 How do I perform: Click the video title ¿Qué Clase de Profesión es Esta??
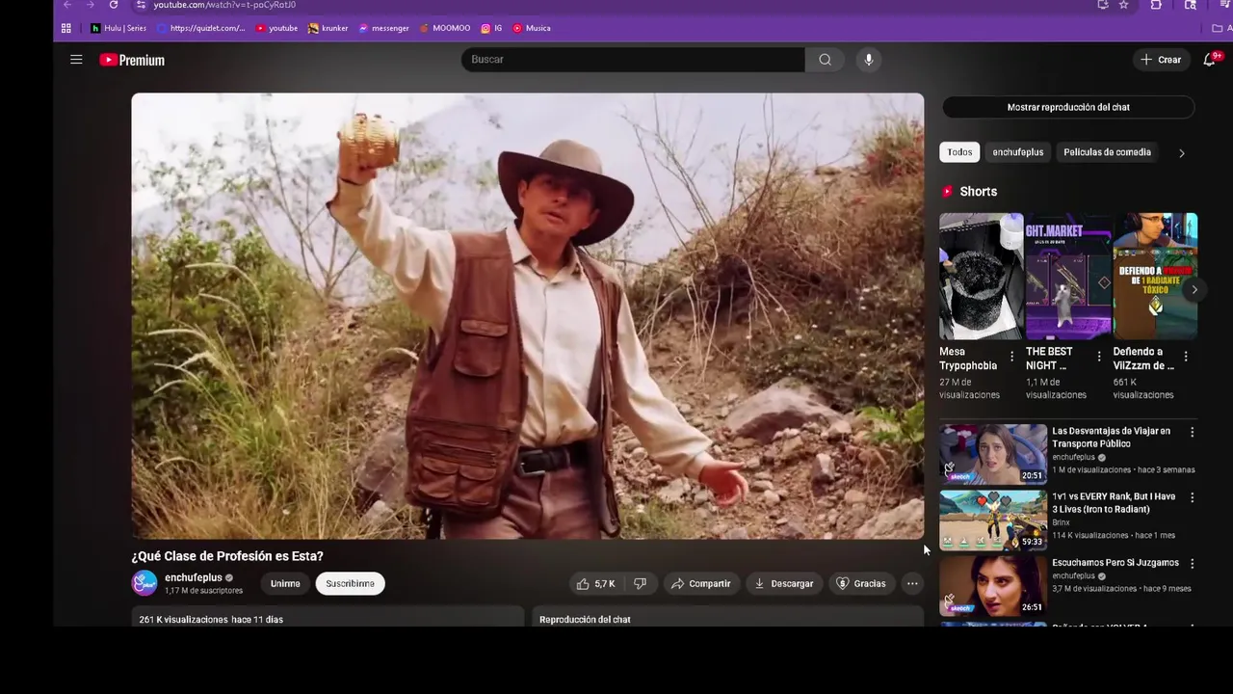pyautogui.click(x=227, y=556)
